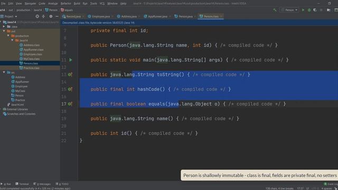Viewport: 338px width, 190px height.
Task: Open Project panel settings gear
Action: pos(51,16)
